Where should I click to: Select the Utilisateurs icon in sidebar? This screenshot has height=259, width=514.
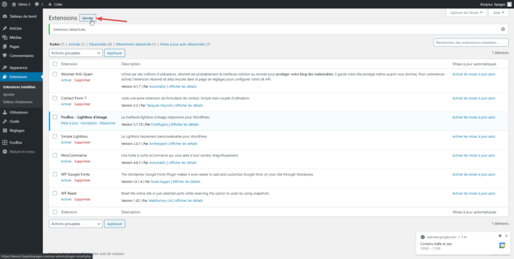pos(5,112)
